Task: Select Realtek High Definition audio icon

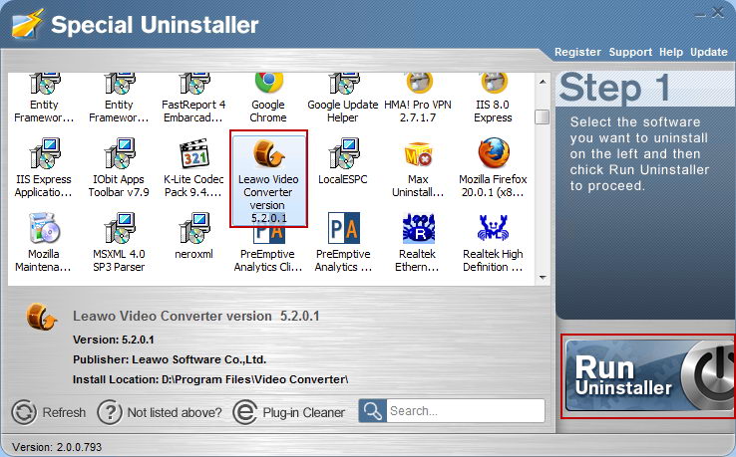Action: [493, 228]
